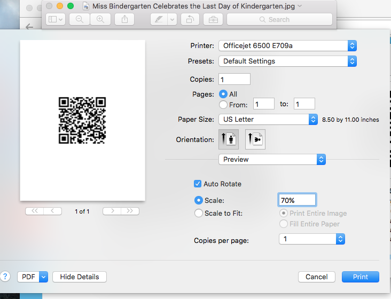The height and width of the screenshot is (299, 391).
Task: Select the Scale radio button
Action: [x=199, y=200]
